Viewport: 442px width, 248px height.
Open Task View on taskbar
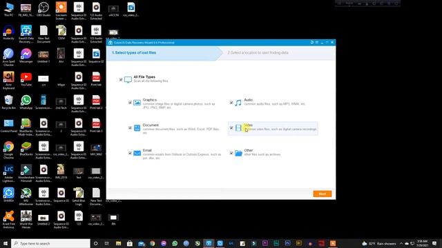coord(107,243)
